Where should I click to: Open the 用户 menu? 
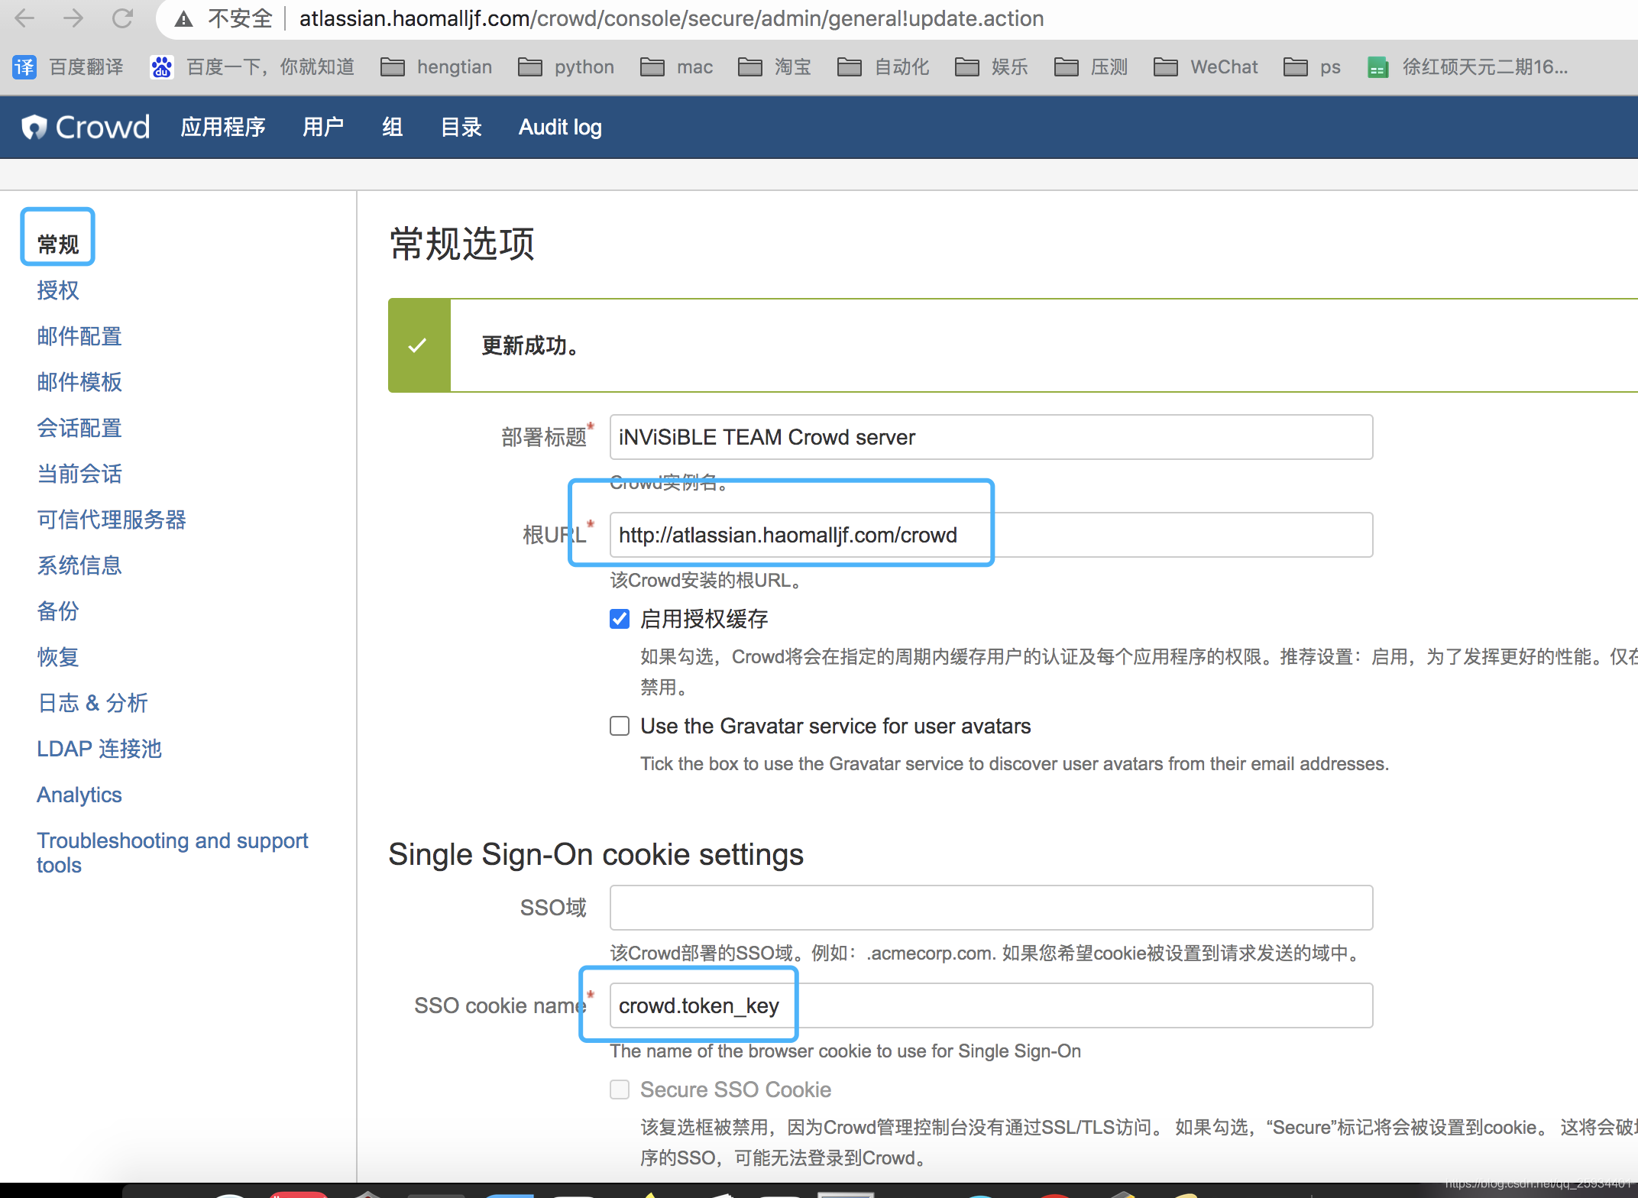[323, 127]
